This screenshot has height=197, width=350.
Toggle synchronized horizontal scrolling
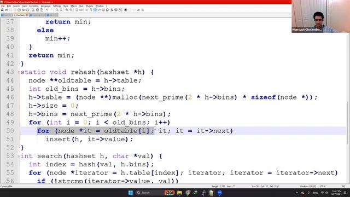[x=81, y=10]
